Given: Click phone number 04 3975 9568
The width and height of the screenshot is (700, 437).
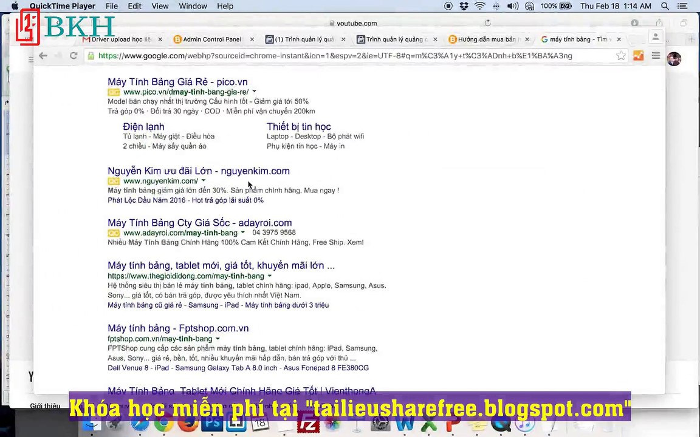Looking at the screenshot, I should (273, 232).
